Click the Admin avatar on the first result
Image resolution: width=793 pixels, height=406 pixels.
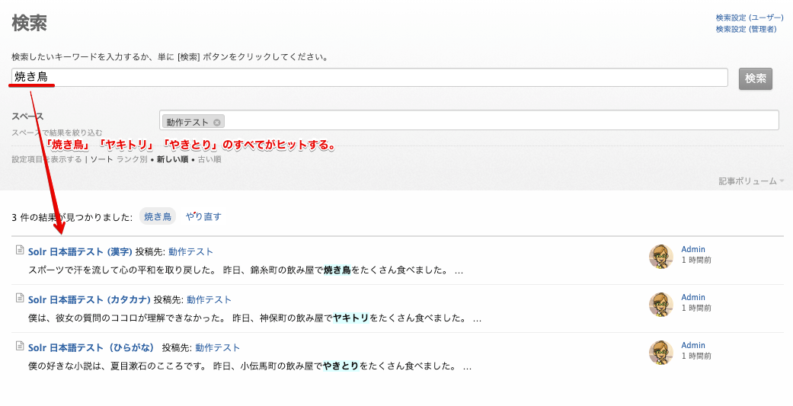tap(660, 257)
